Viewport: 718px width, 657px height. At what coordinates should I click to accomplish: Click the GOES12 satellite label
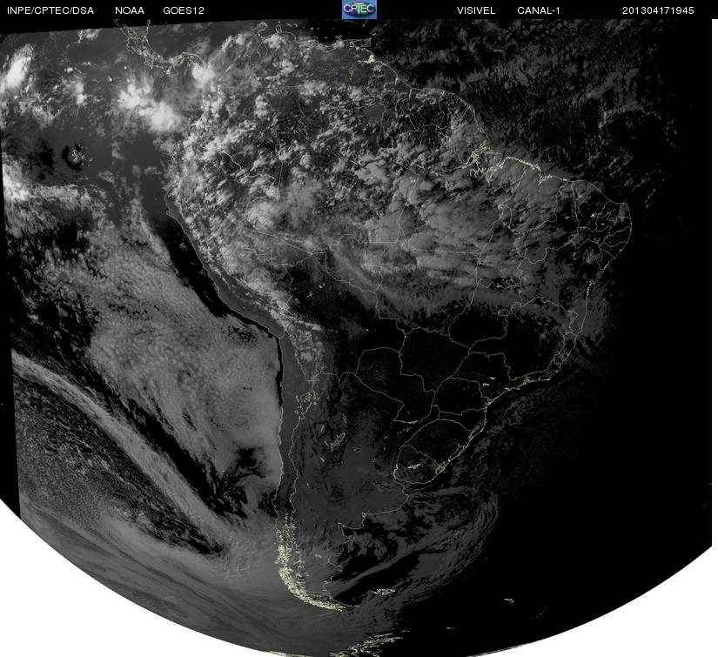[183, 10]
